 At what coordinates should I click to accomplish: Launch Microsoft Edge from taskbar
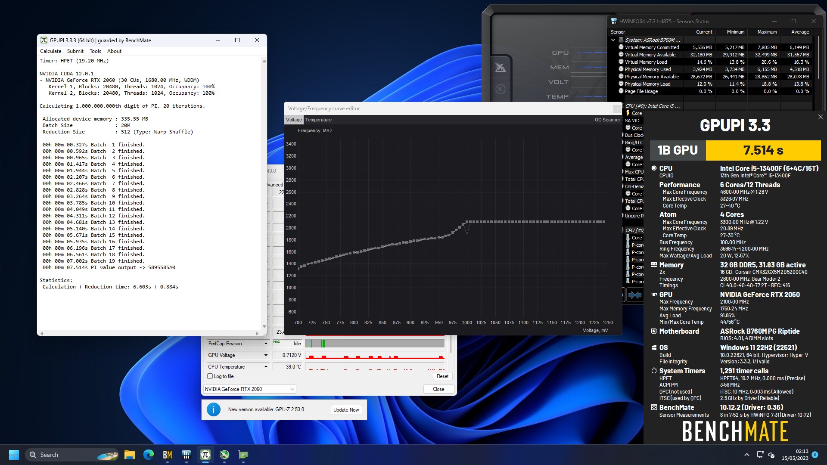tap(149, 455)
